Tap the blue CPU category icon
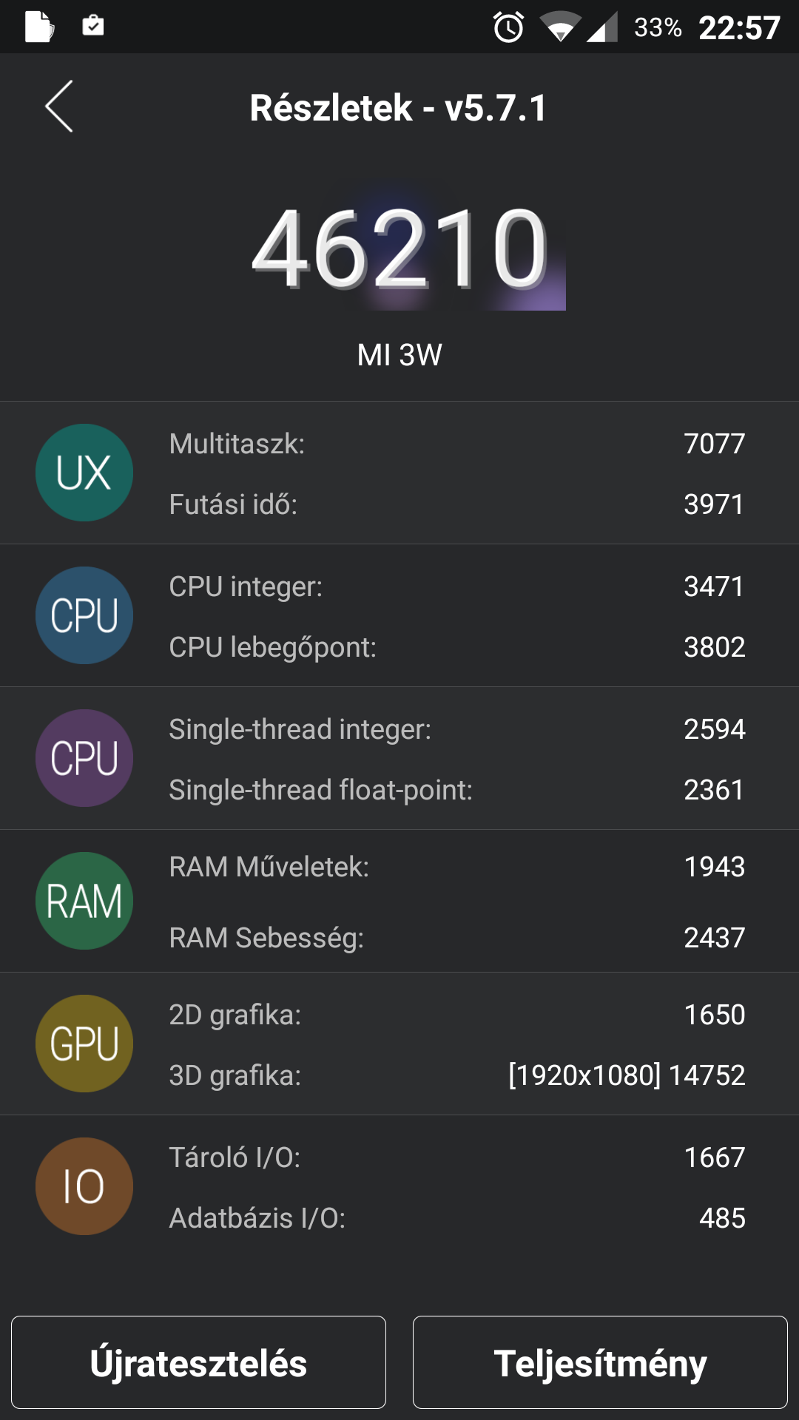The height and width of the screenshot is (1420, 799). click(84, 615)
